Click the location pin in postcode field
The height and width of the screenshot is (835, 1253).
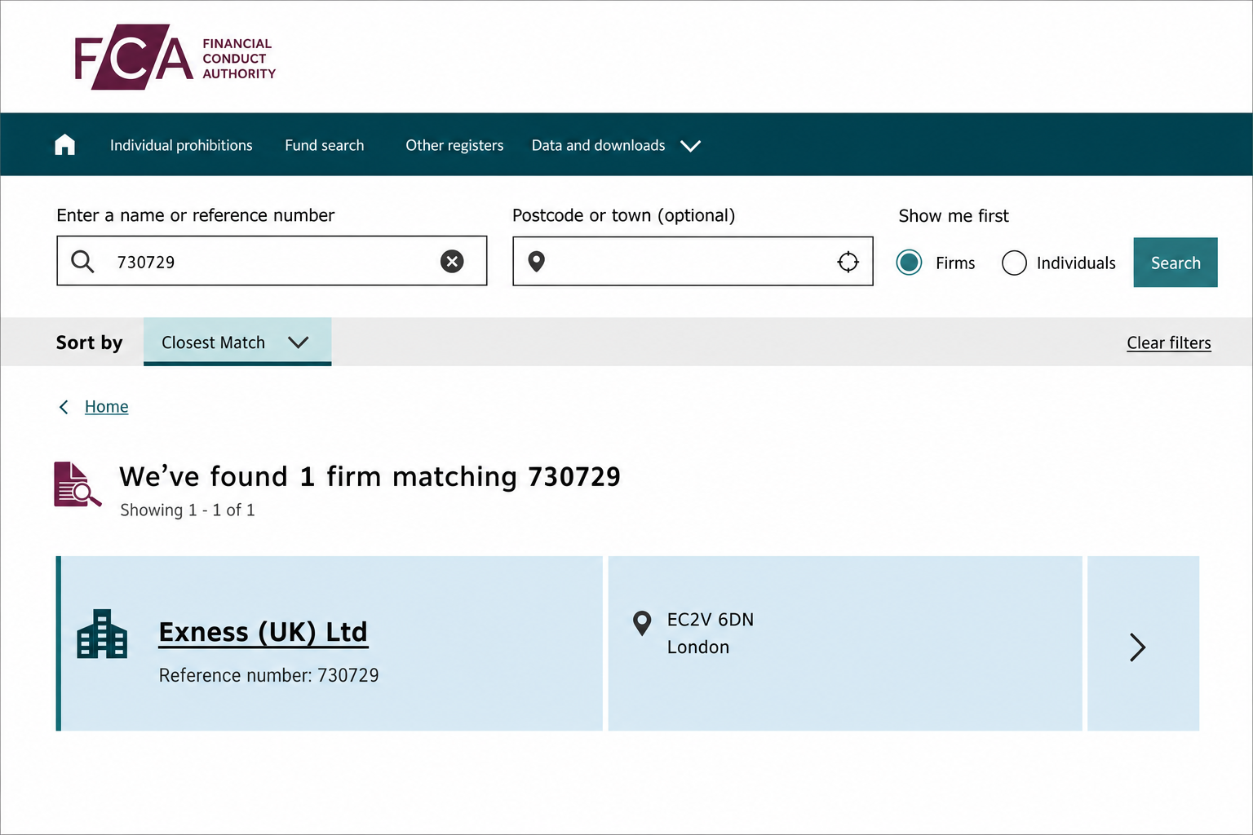click(x=536, y=261)
